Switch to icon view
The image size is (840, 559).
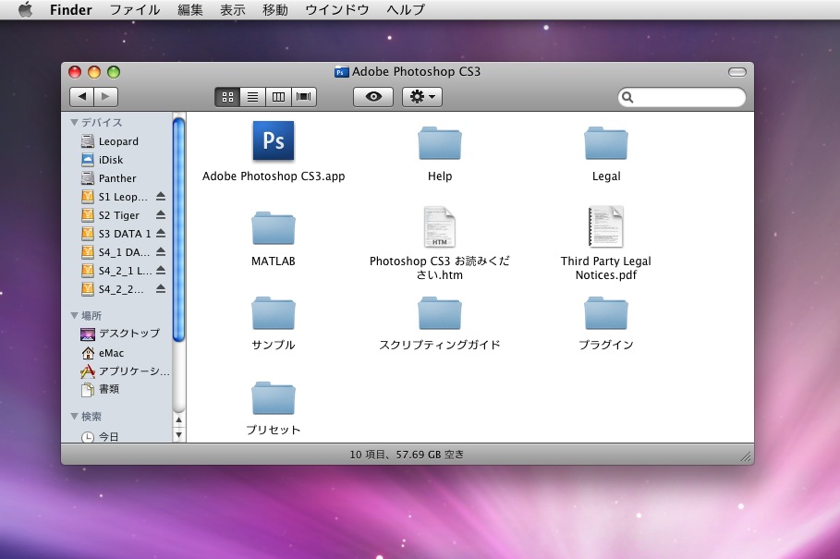point(227,97)
